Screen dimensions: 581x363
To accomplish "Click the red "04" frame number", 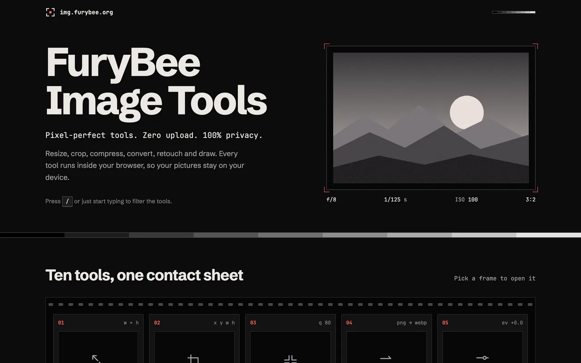I will 349,323.
